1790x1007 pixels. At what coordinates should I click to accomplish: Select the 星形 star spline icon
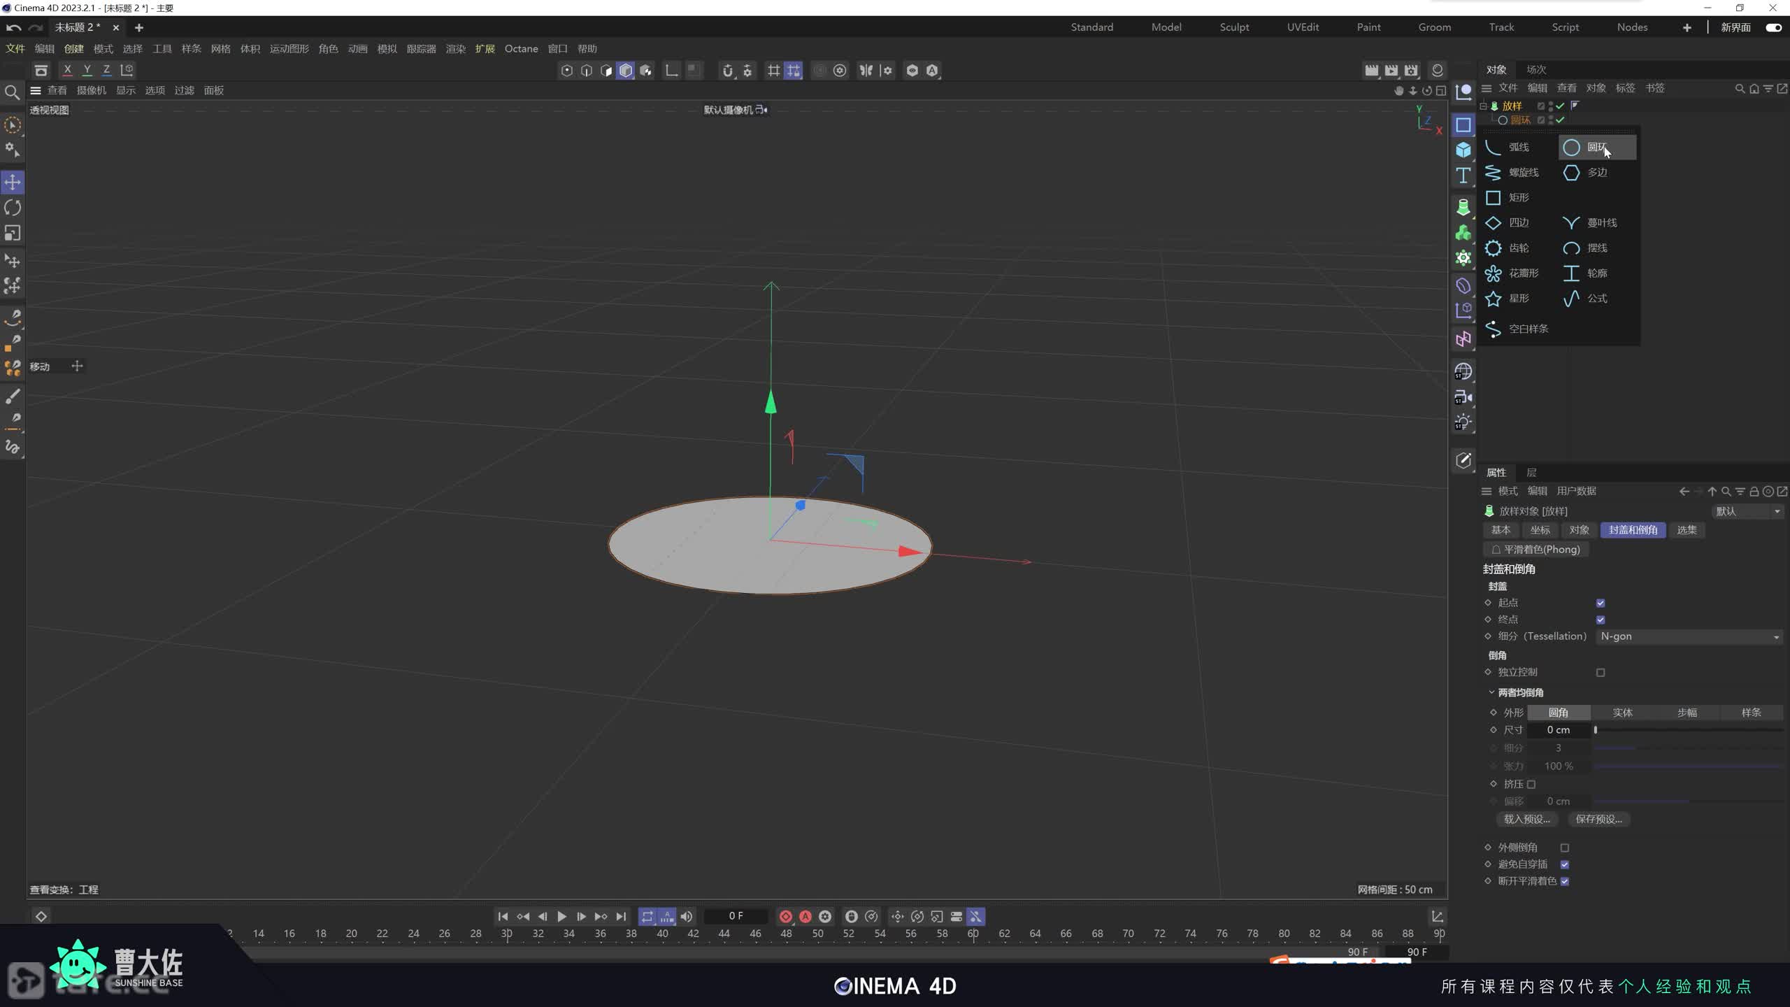[1493, 299]
